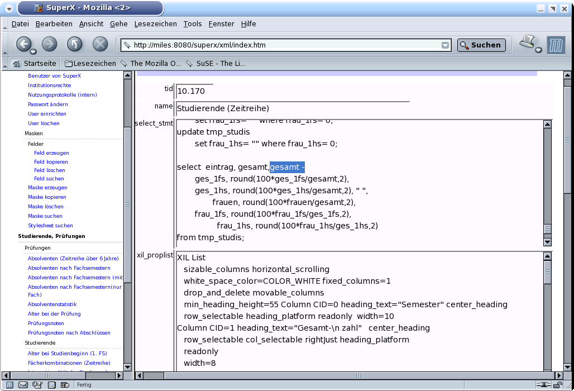Click the Mozilla throbber logo icon

[556, 45]
